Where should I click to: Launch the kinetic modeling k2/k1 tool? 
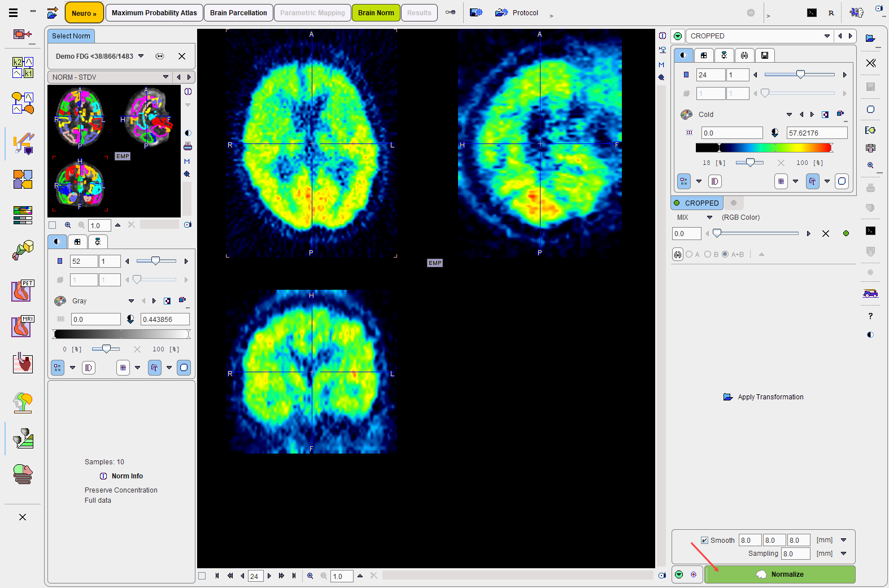[x=23, y=67]
